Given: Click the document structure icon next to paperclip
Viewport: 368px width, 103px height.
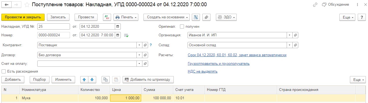Looking at the screenshot, I should (196, 17).
